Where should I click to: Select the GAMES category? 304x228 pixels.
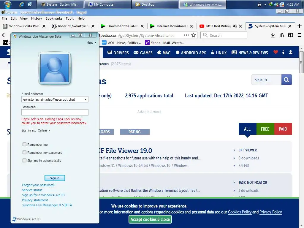[143, 53]
